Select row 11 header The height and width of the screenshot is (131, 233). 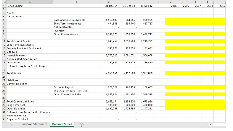coord(4,41)
